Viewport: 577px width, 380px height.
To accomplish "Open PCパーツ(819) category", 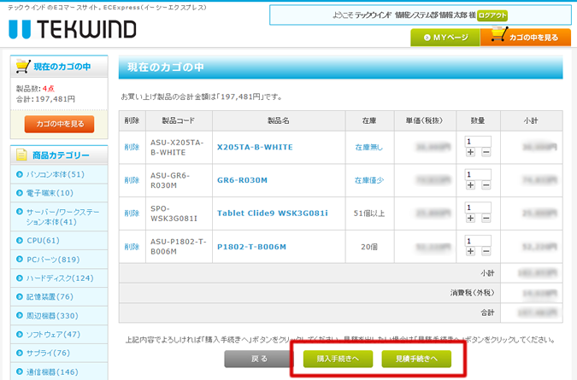I will 53,260.
